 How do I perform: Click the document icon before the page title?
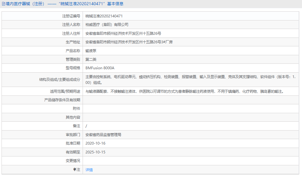pyautogui.click(x=3, y=3)
